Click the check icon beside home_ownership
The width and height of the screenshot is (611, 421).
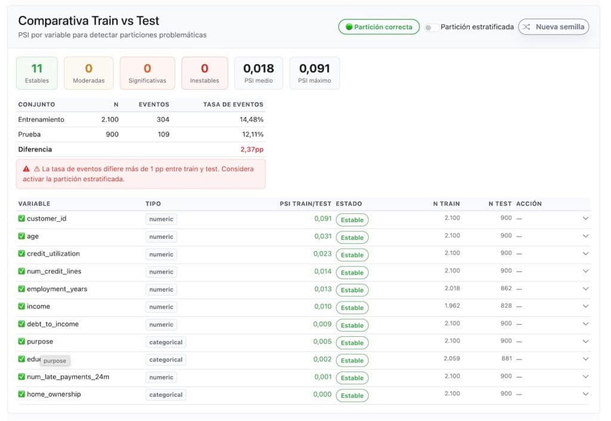point(21,394)
